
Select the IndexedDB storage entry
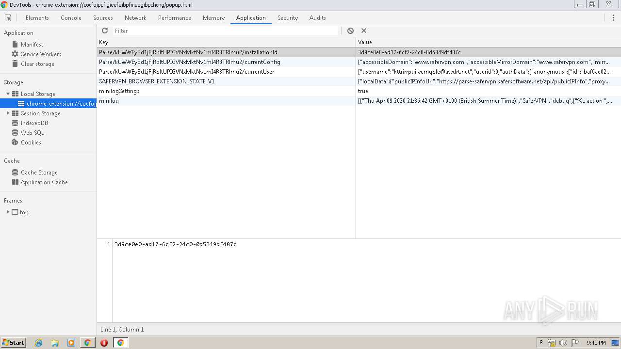(x=34, y=123)
